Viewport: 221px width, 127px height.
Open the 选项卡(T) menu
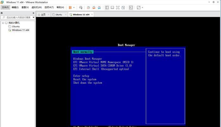click(49, 7)
